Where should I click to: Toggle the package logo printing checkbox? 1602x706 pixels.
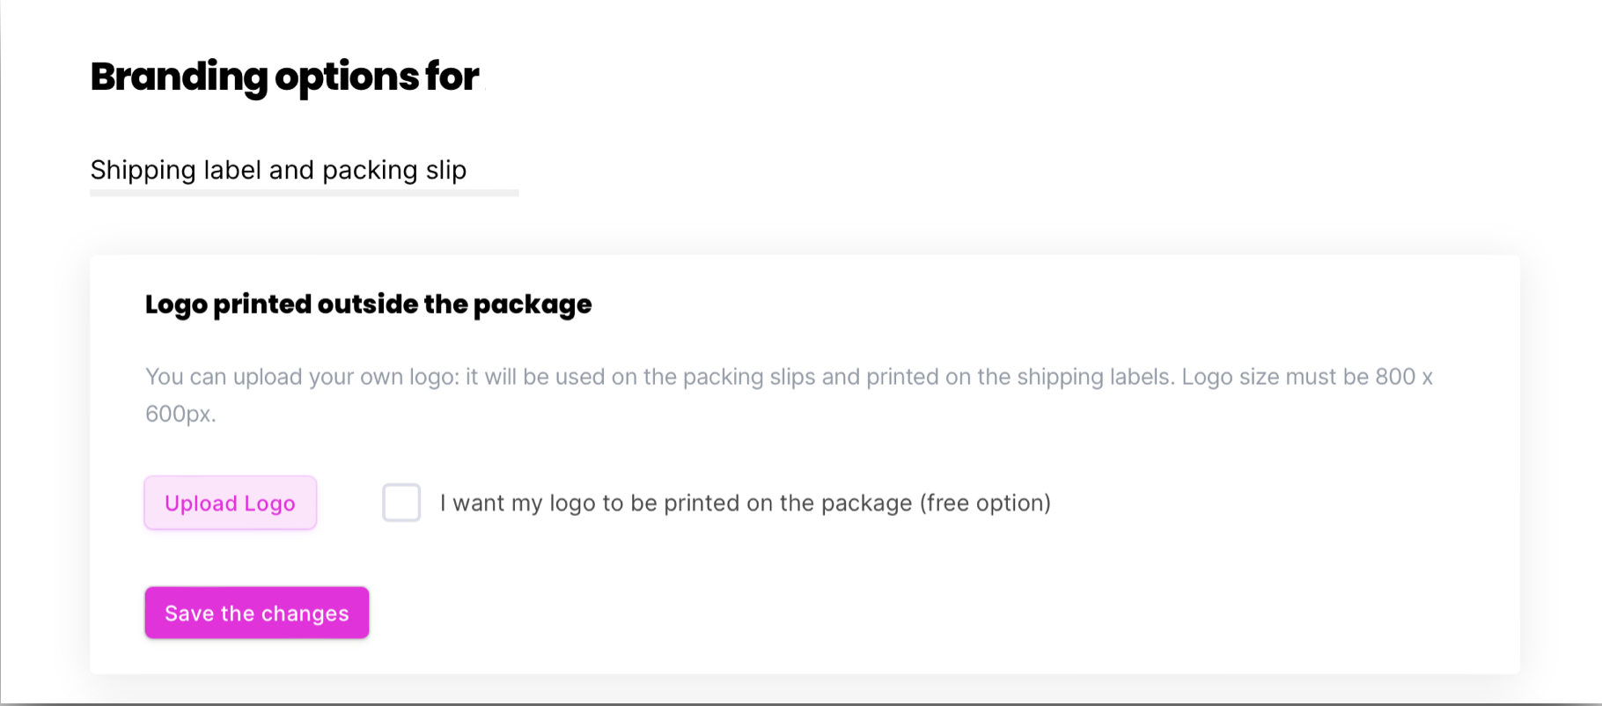(x=401, y=503)
